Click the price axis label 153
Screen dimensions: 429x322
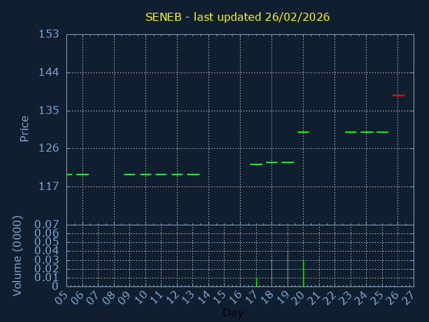pyautogui.click(x=49, y=34)
